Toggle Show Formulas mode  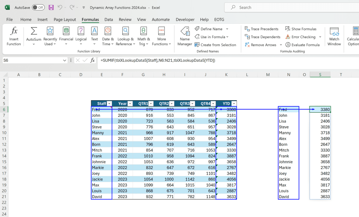click(301, 29)
